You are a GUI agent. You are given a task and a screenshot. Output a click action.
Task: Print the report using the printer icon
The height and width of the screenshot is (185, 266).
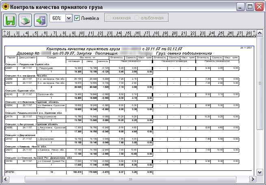point(25,19)
